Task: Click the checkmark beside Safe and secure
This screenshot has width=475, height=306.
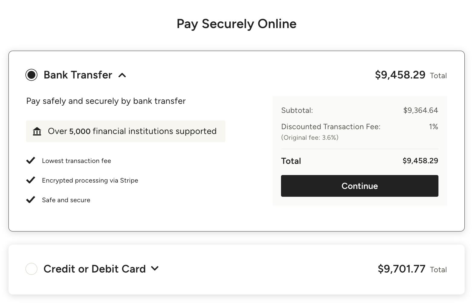Action: pyautogui.click(x=31, y=199)
